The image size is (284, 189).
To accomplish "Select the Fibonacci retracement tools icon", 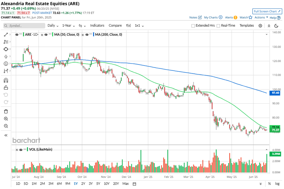I will pos(6,42).
